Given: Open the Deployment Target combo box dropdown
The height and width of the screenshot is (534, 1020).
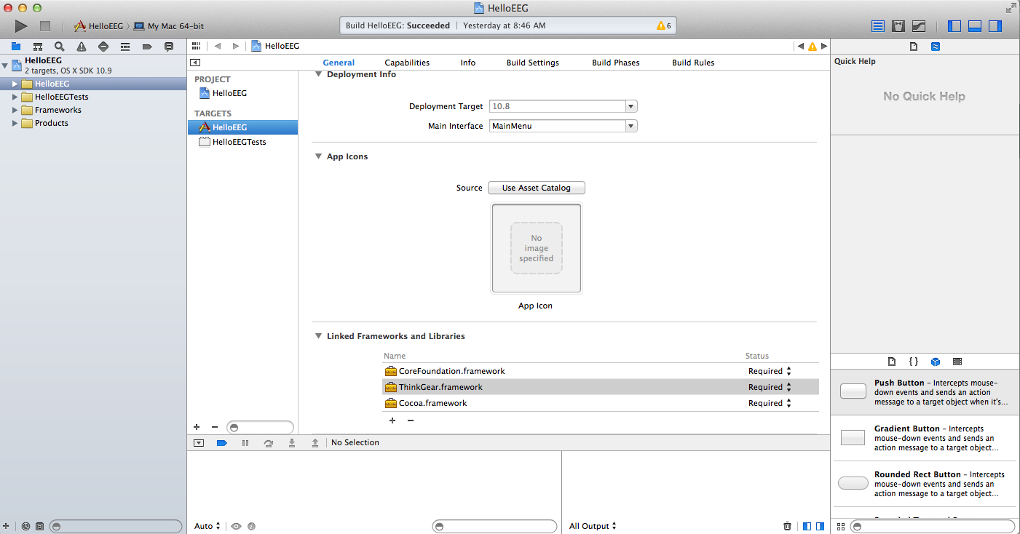Looking at the screenshot, I should [x=631, y=106].
